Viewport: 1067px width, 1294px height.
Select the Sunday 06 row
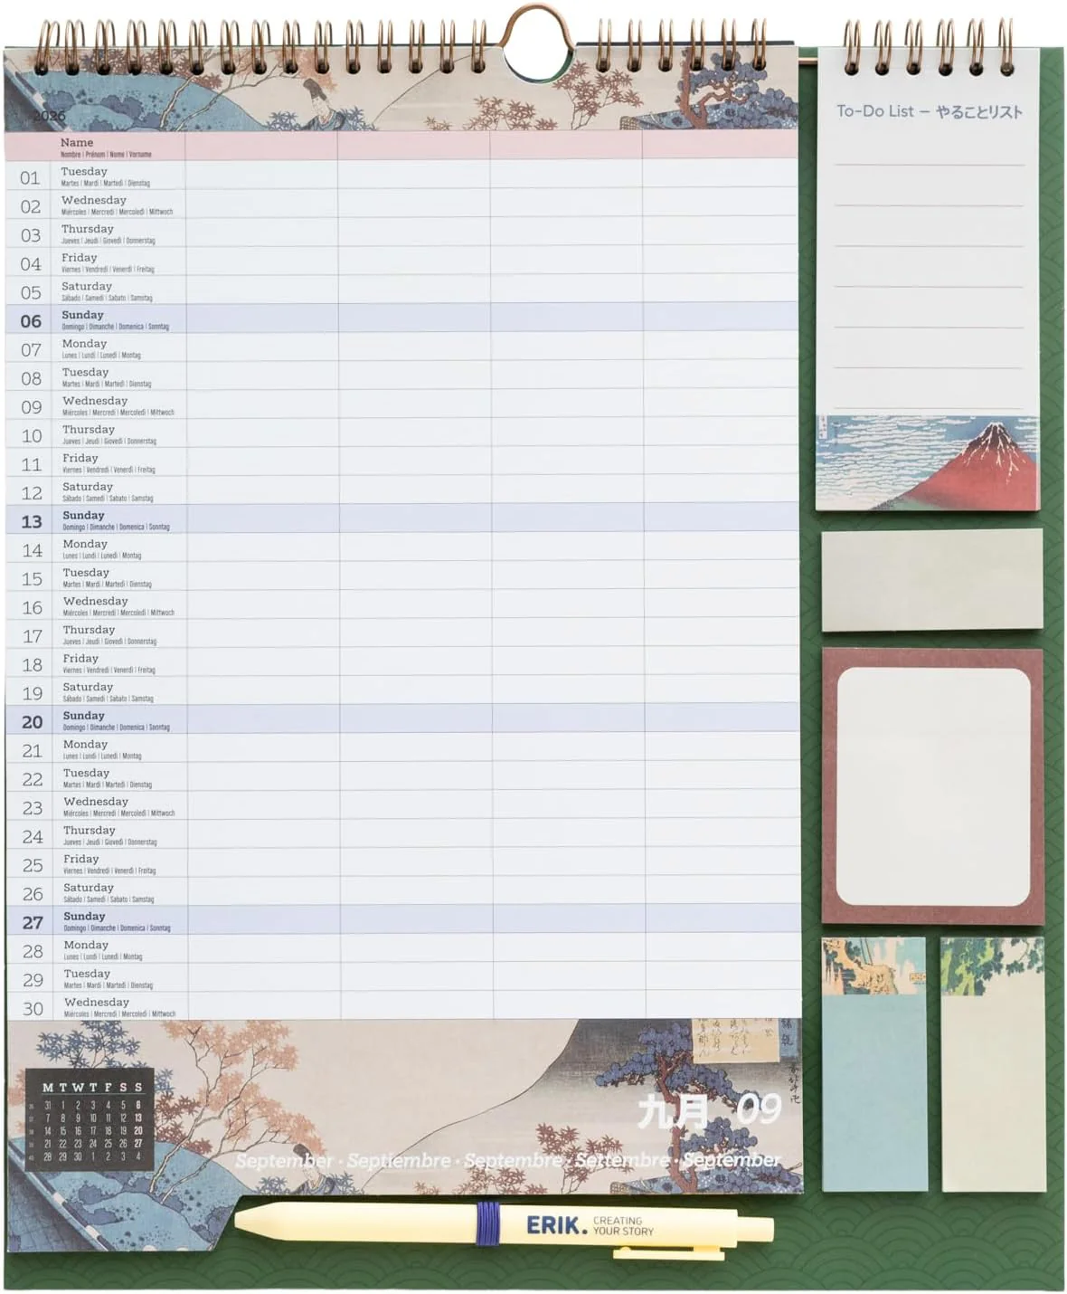pyautogui.click(x=402, y=318)
